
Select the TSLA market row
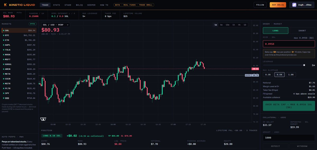tap(19, 50)
